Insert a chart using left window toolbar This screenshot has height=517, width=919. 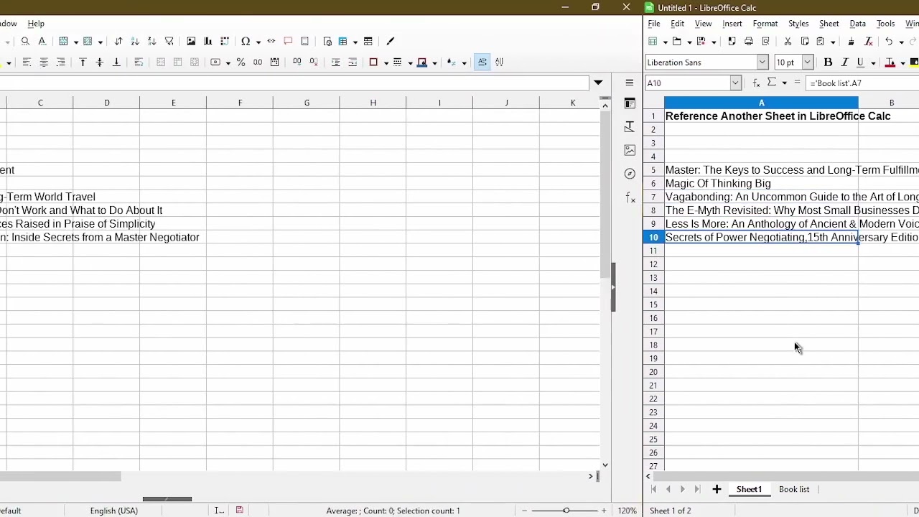click(207, 42)
